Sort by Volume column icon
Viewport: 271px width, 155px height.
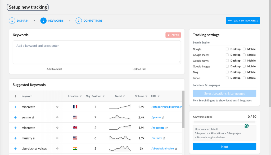click(x=146, y=96)
